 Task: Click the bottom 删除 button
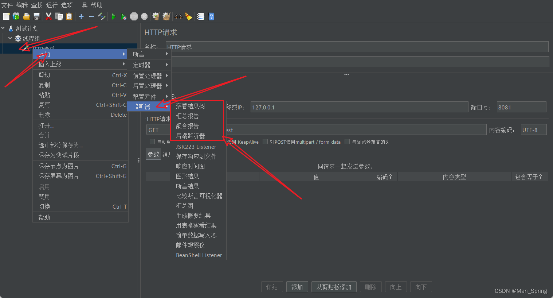point(370,287)
